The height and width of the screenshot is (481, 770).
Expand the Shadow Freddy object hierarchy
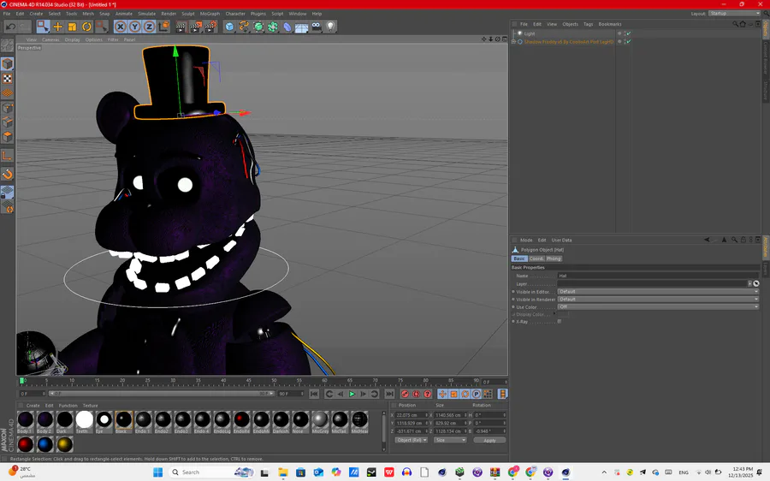click(x=513, y=42)
